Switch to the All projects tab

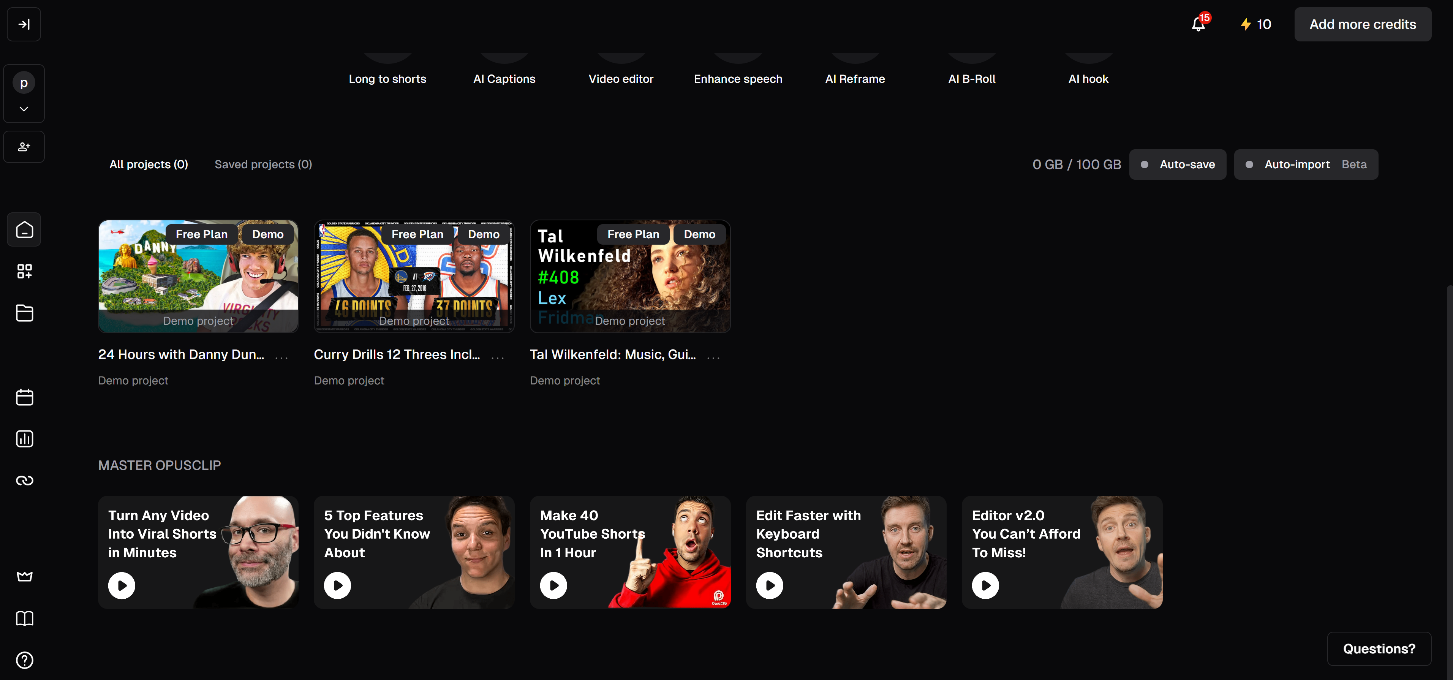[149, 164]
